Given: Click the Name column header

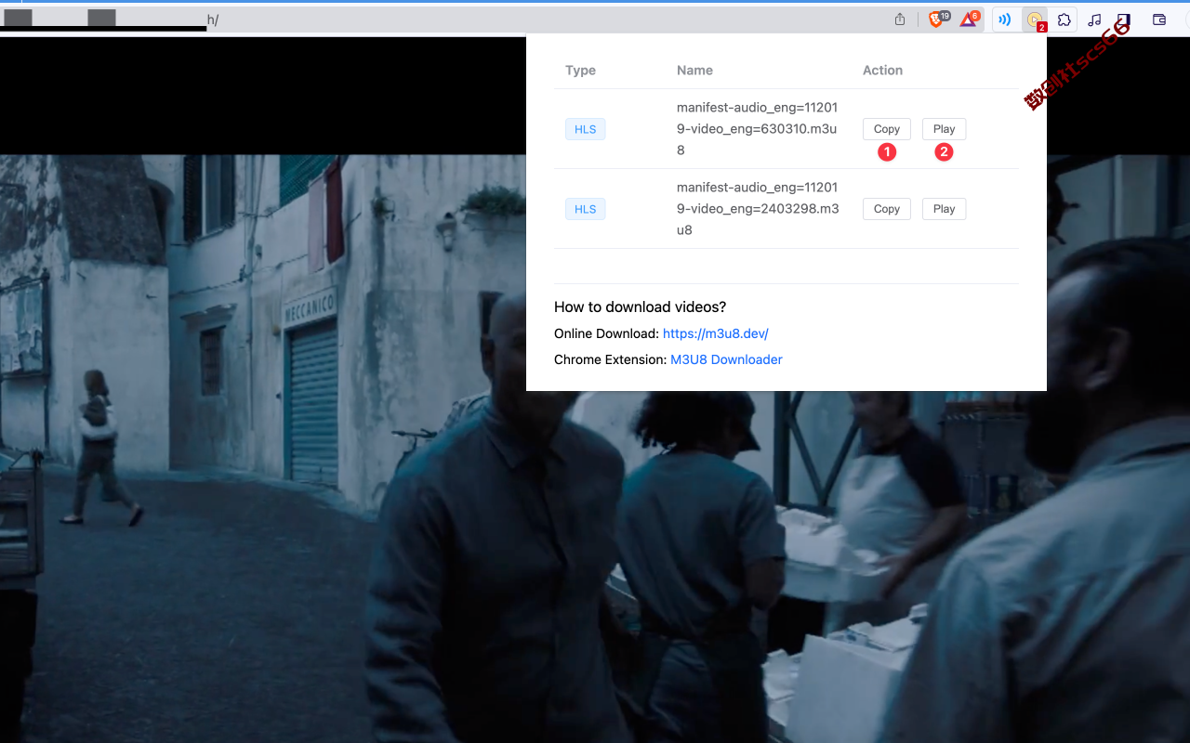Looking at the screenshot, I should pyautogui.click(x=694, y=71).
